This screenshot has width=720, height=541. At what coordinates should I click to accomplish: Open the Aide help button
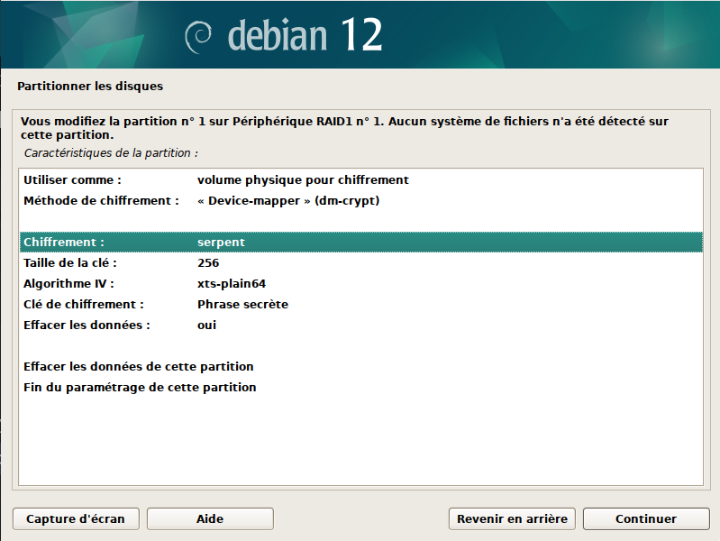(210, 519)
